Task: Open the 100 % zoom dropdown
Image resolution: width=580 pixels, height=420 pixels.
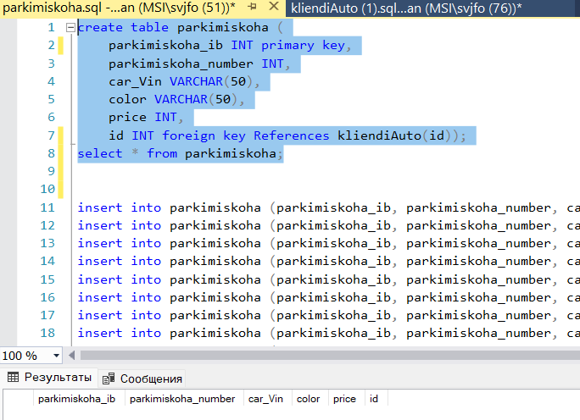Action: click(56, 356)
